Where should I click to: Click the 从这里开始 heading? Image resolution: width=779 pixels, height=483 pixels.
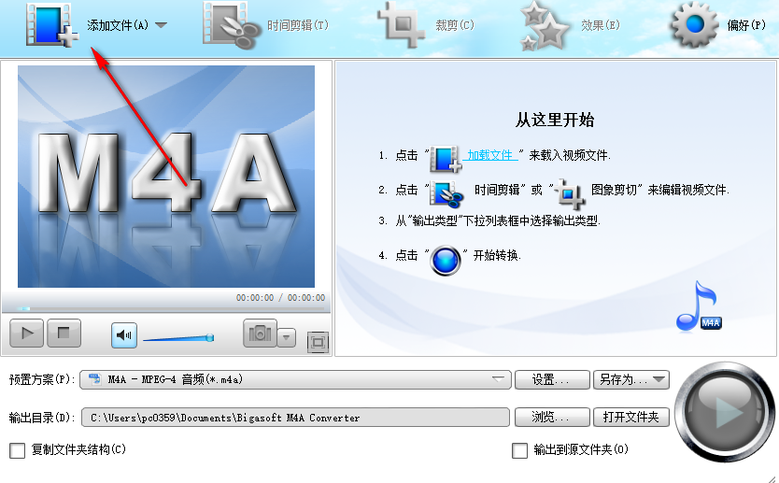[x=555, y=120]
